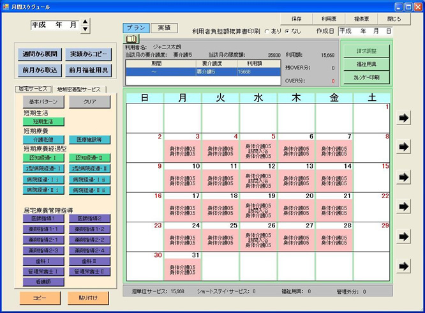The height and width of the screenshot is (313, 425).
Task: Select the 要介護5 row in the period table
Action: click(201, 72)
